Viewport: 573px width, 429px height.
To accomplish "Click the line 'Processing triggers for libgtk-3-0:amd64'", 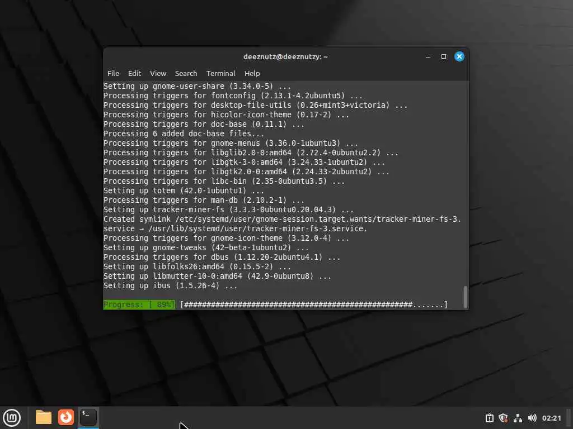I will [244, 162].
